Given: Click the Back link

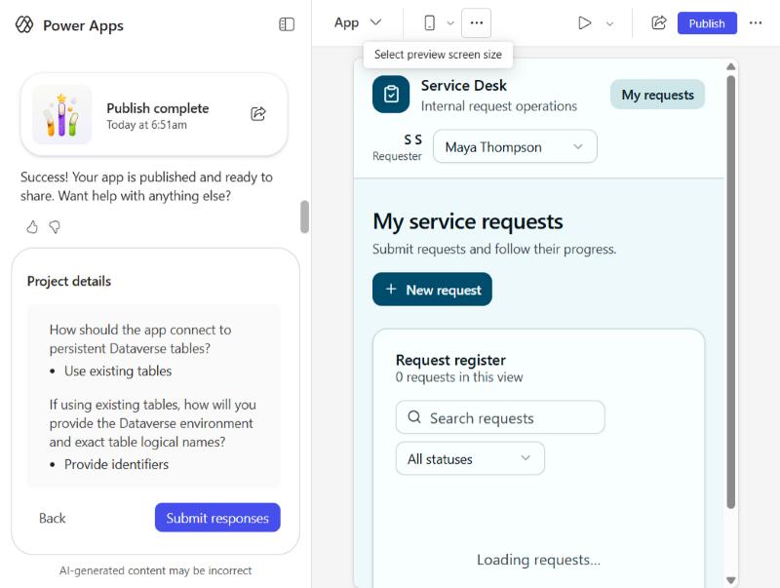Looking at the screenshot, I should pos(53,518).
